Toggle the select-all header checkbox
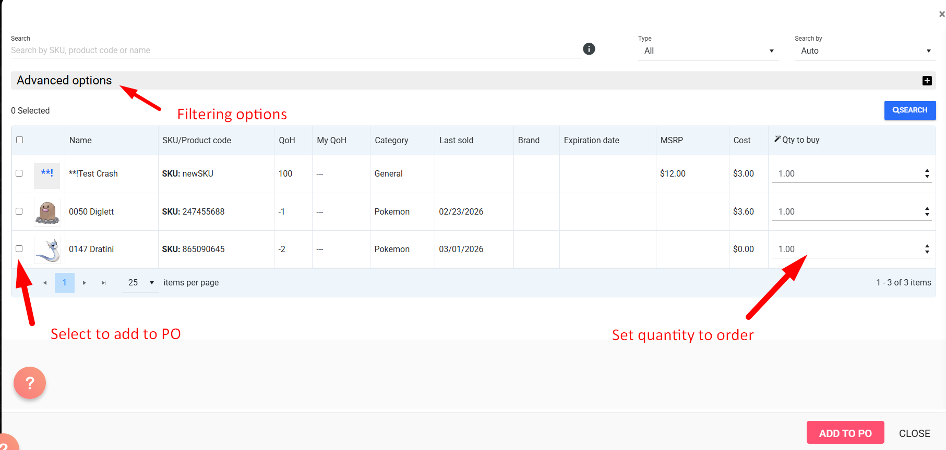Image resolution: width=946 pixels, height=450 pixels. (x=20, y=140)
